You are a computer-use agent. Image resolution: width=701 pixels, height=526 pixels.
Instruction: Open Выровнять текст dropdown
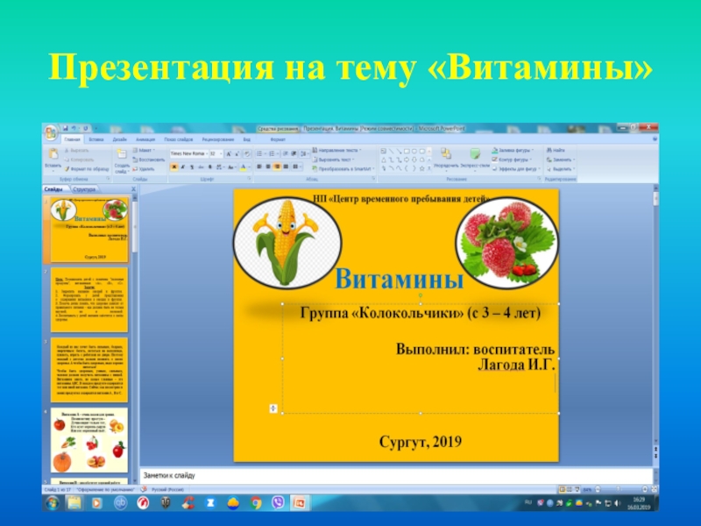click(x=334, y=160)
